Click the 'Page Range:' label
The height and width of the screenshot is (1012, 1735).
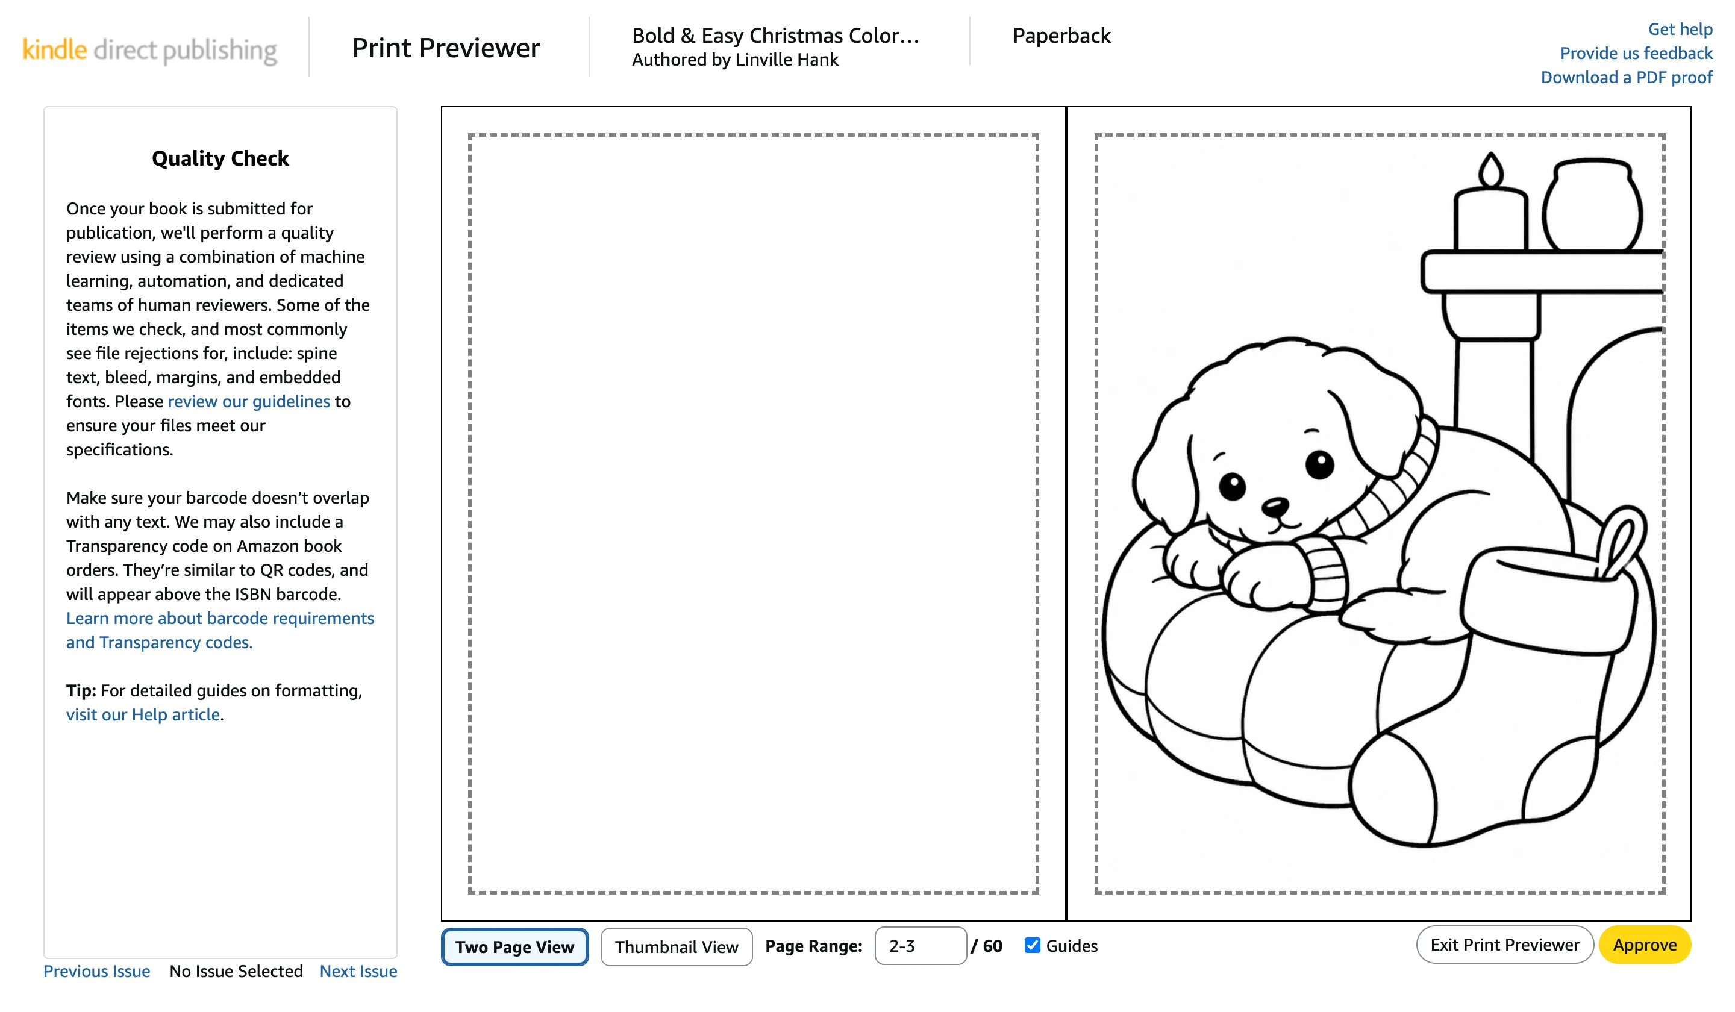click(814, 946)
